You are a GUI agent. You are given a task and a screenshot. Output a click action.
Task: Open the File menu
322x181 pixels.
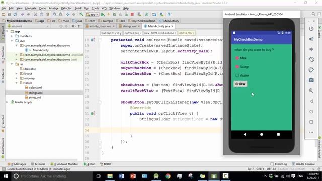pos(4,8)
